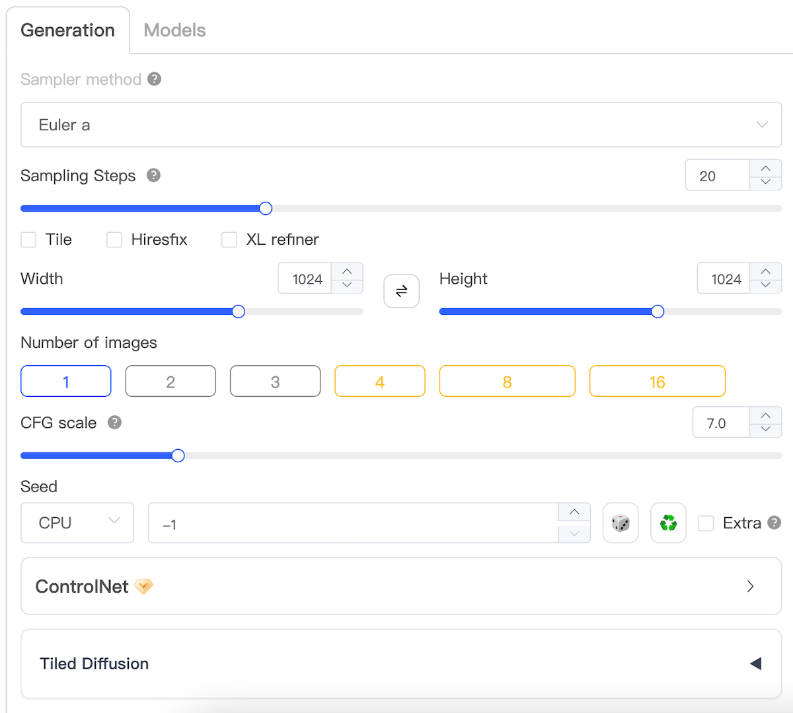The image size is (793, 713).
Task: Select 1 as the number of images
Action: [65, 381]
